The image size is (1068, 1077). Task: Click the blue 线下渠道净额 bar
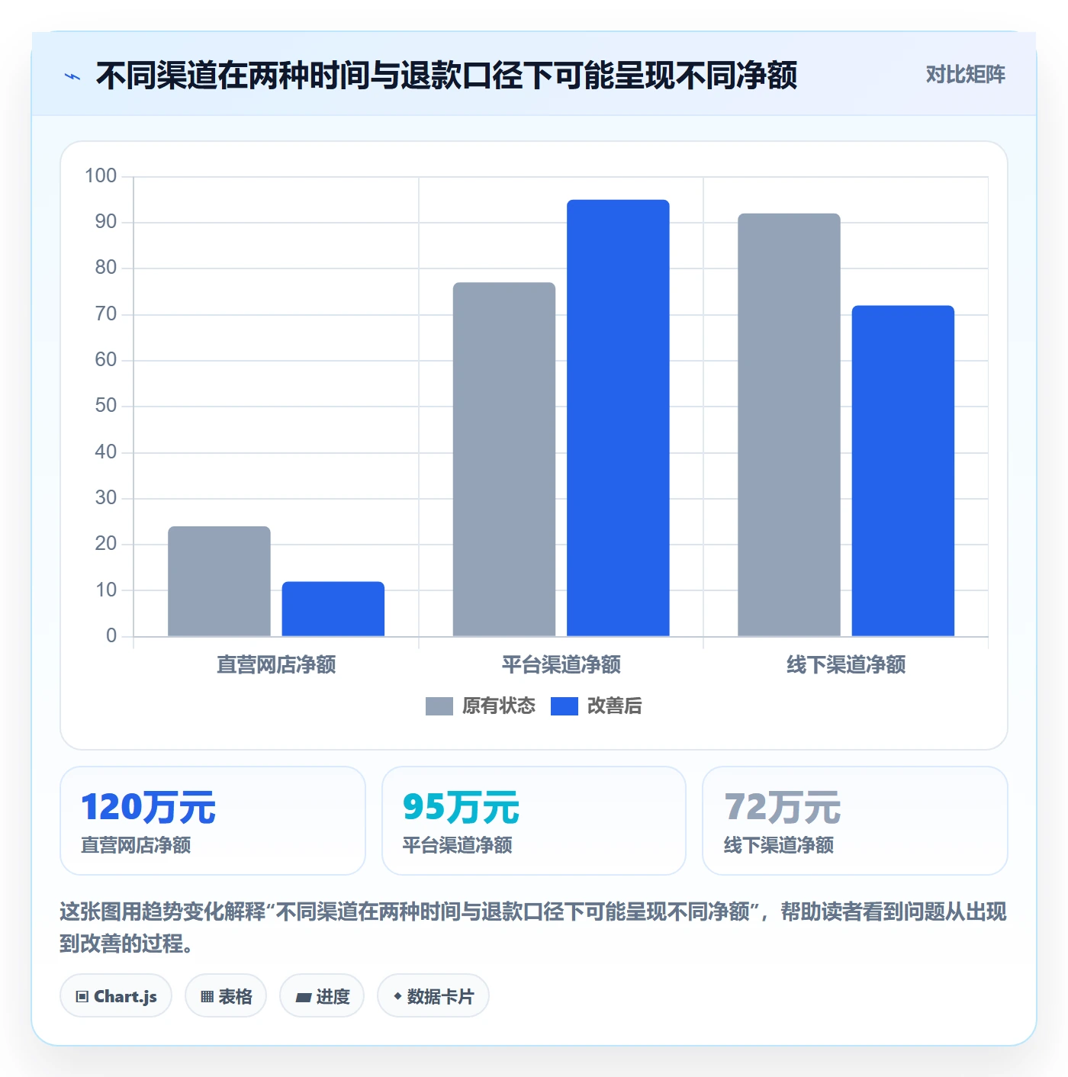pos(903,471)
